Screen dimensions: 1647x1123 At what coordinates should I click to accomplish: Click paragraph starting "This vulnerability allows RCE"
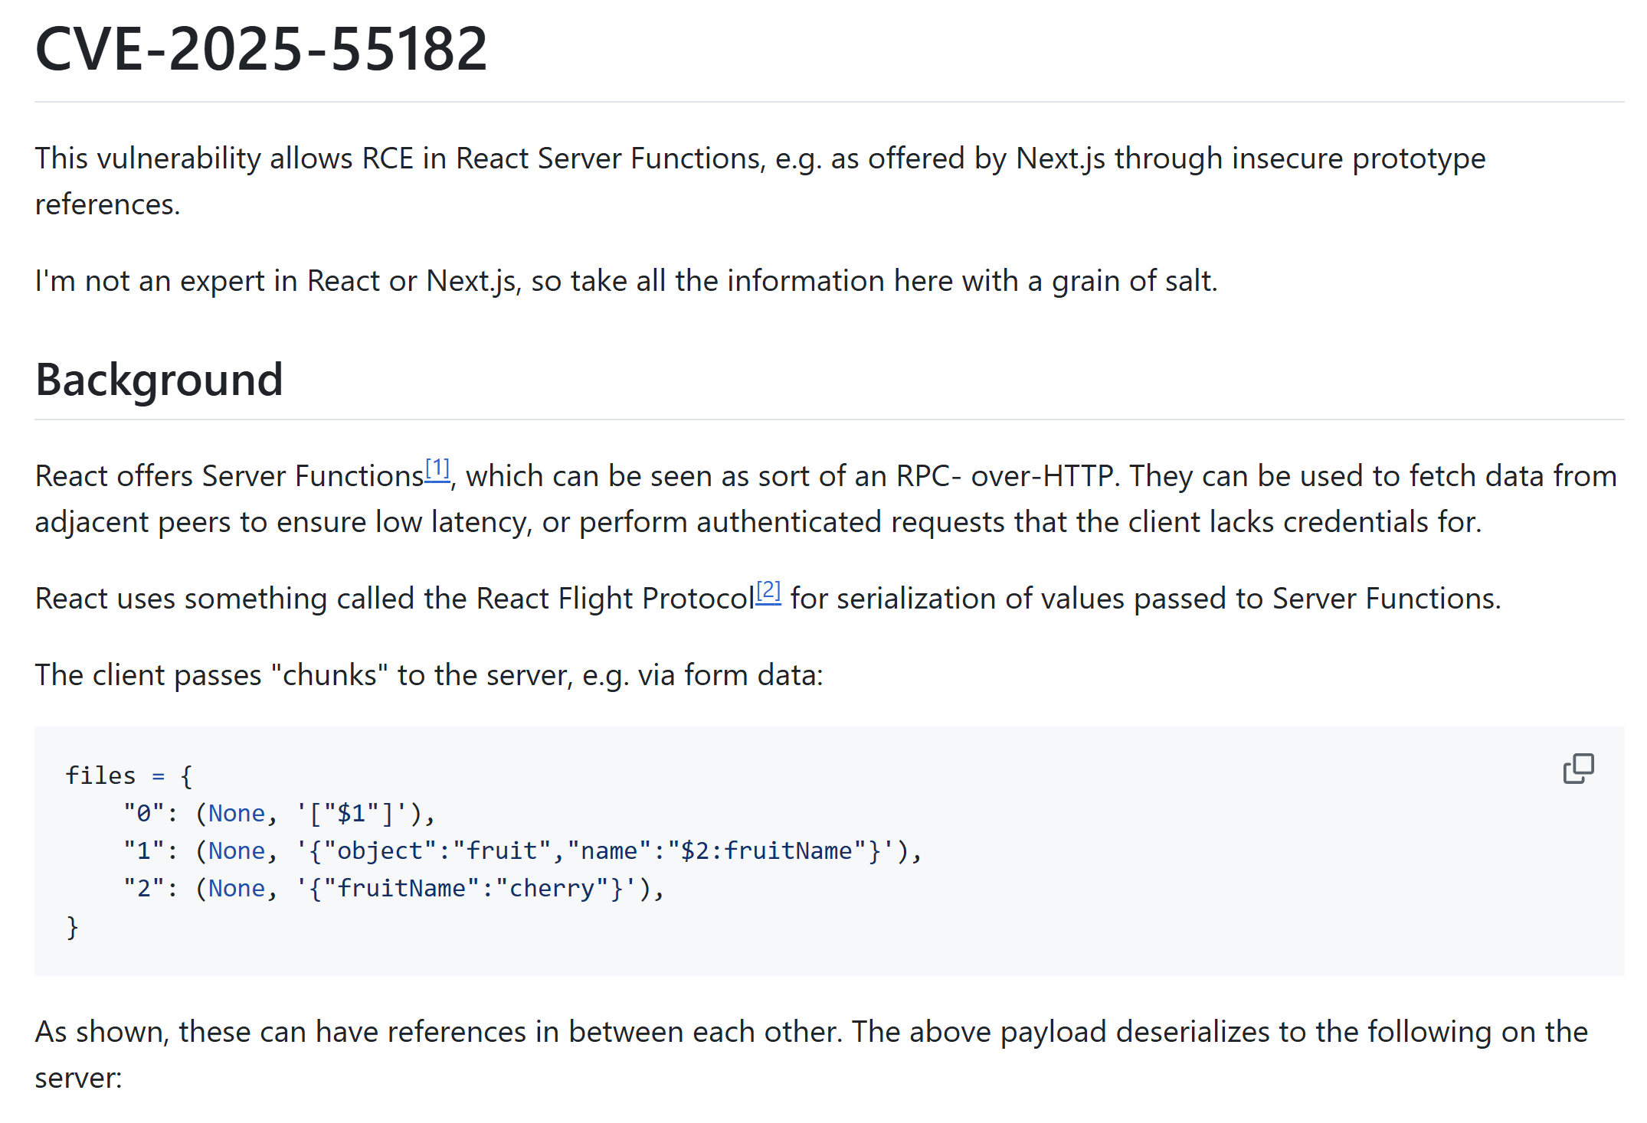point(760,181)
